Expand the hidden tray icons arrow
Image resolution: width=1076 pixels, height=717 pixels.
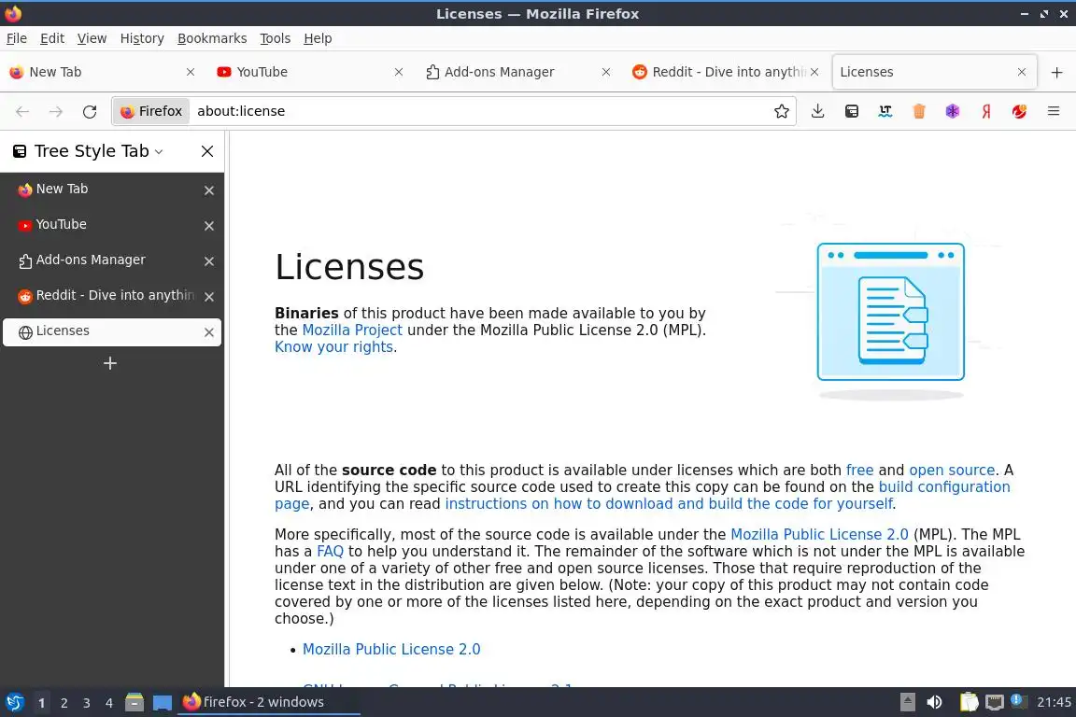tap(907, 702)
